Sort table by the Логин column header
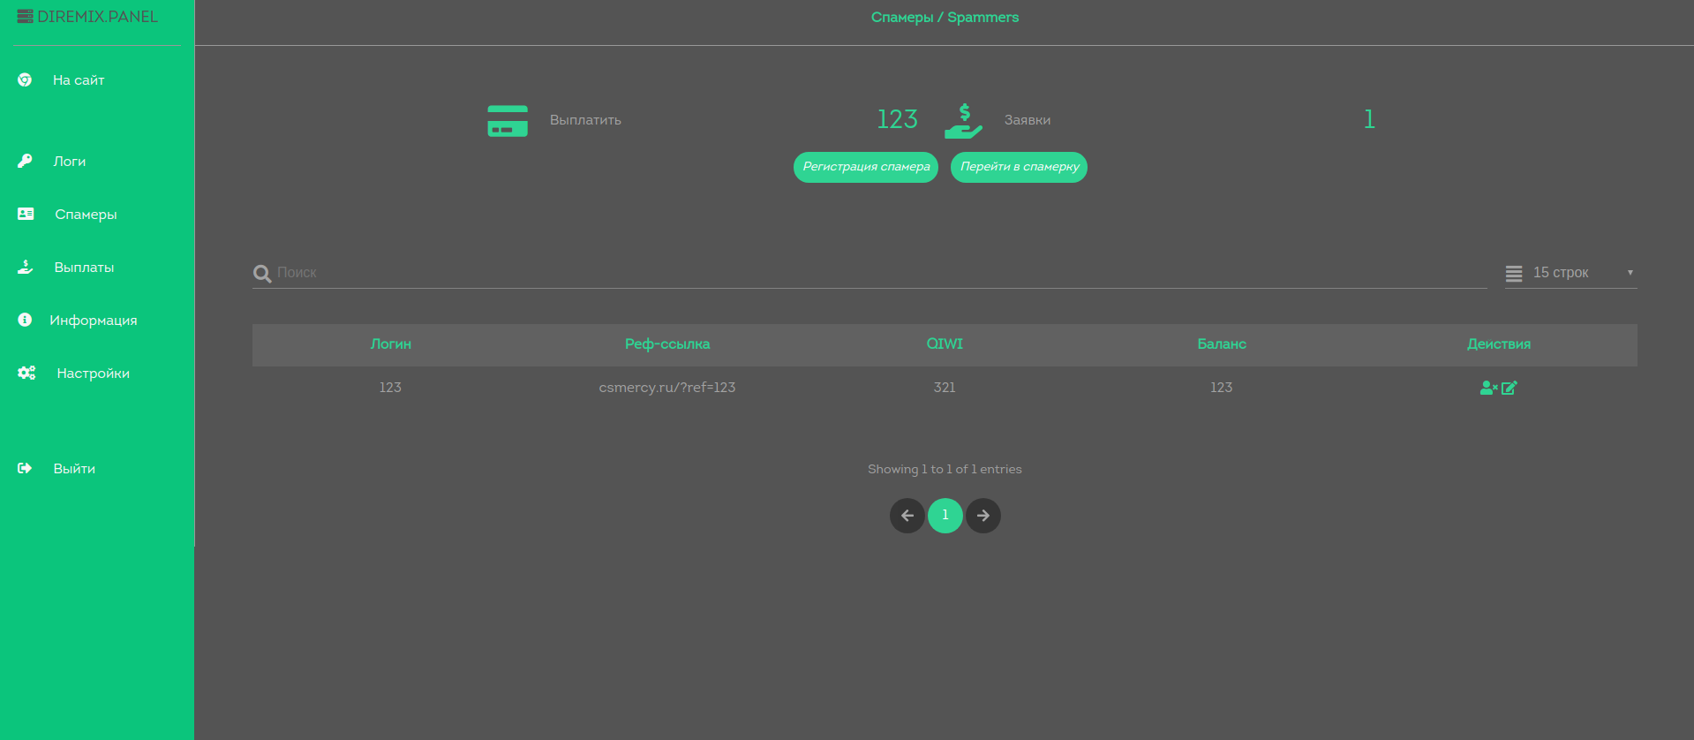 pyautogui.click(x=390, y=344)
